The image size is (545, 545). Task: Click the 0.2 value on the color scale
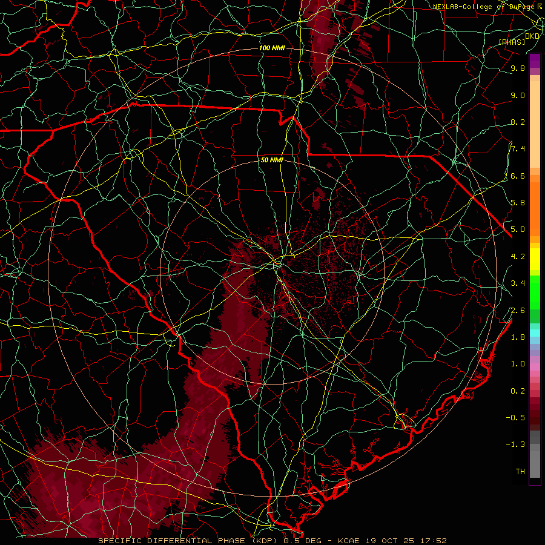[518, 391]
